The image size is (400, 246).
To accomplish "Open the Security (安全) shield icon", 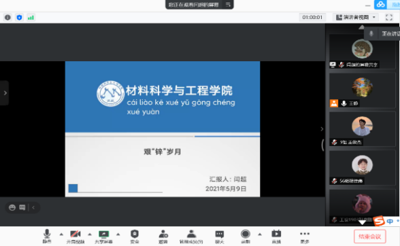I will [135, 236].
